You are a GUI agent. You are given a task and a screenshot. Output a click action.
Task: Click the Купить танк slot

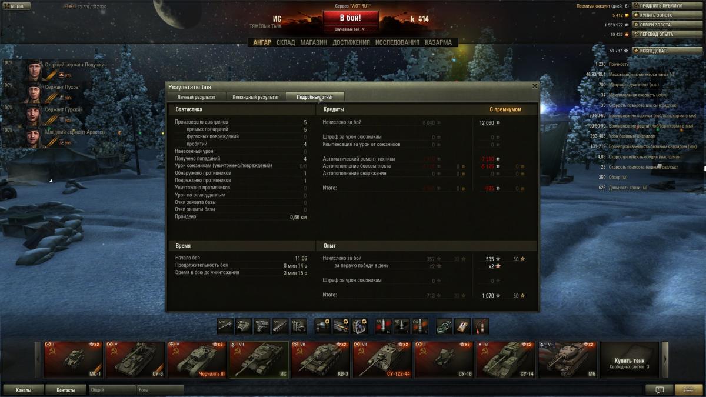pyautogui.click(x=629, y=360)
